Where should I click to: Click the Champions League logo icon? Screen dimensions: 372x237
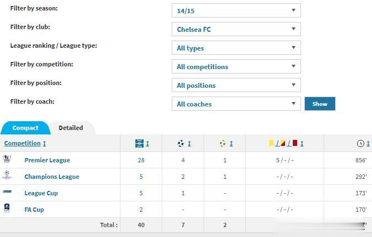click(x=7, y=176)
